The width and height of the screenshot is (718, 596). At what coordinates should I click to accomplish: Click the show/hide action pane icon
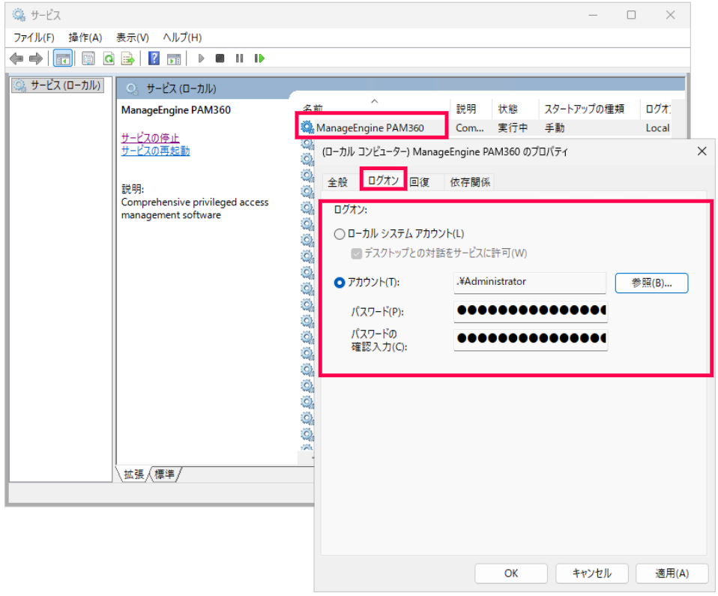click(x=174, y=58)
